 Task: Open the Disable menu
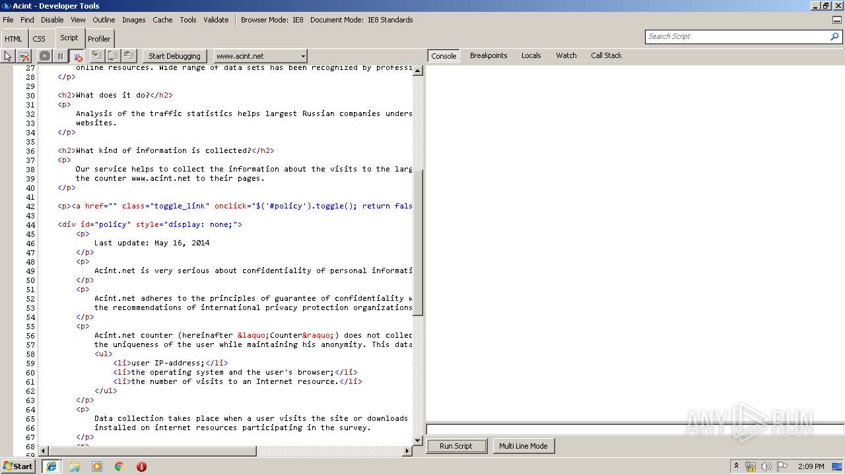(x=52, y=20)
